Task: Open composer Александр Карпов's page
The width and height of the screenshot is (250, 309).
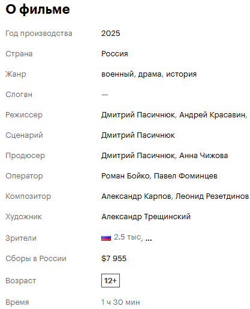Action: pyautogui.click(x=136, y=196)
